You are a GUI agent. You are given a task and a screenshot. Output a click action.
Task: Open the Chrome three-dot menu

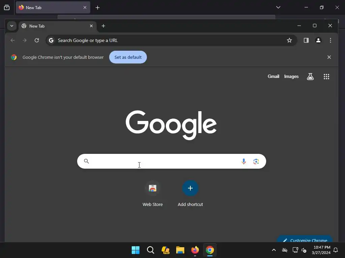coord(330,40)
